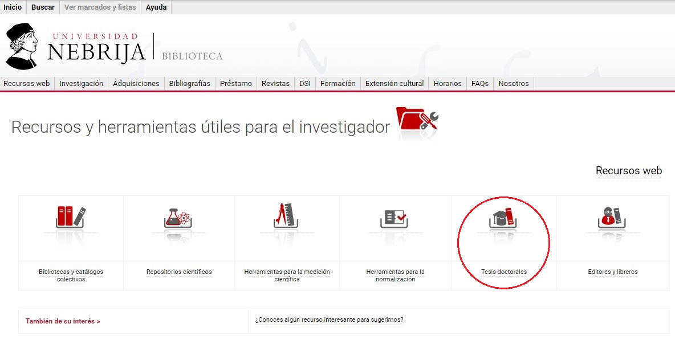Navigate to the FAQs tab
675x340 pixels.
(480, 84)
